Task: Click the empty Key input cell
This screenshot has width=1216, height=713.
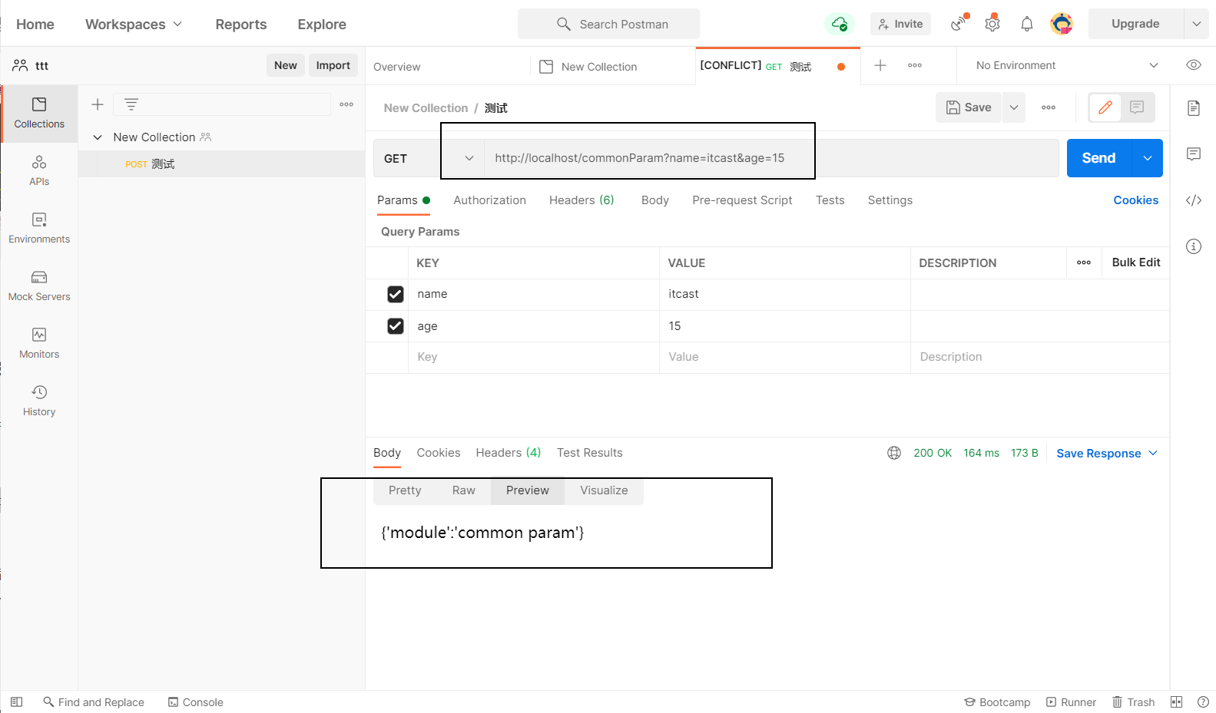Action: (533, 357)
